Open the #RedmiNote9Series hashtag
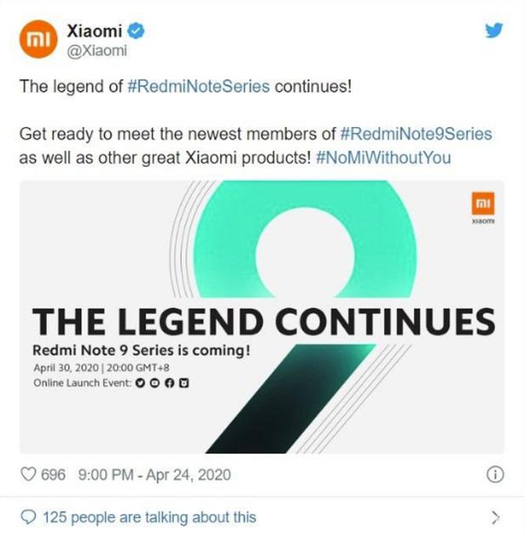525x540 pixels. (418, 133)
